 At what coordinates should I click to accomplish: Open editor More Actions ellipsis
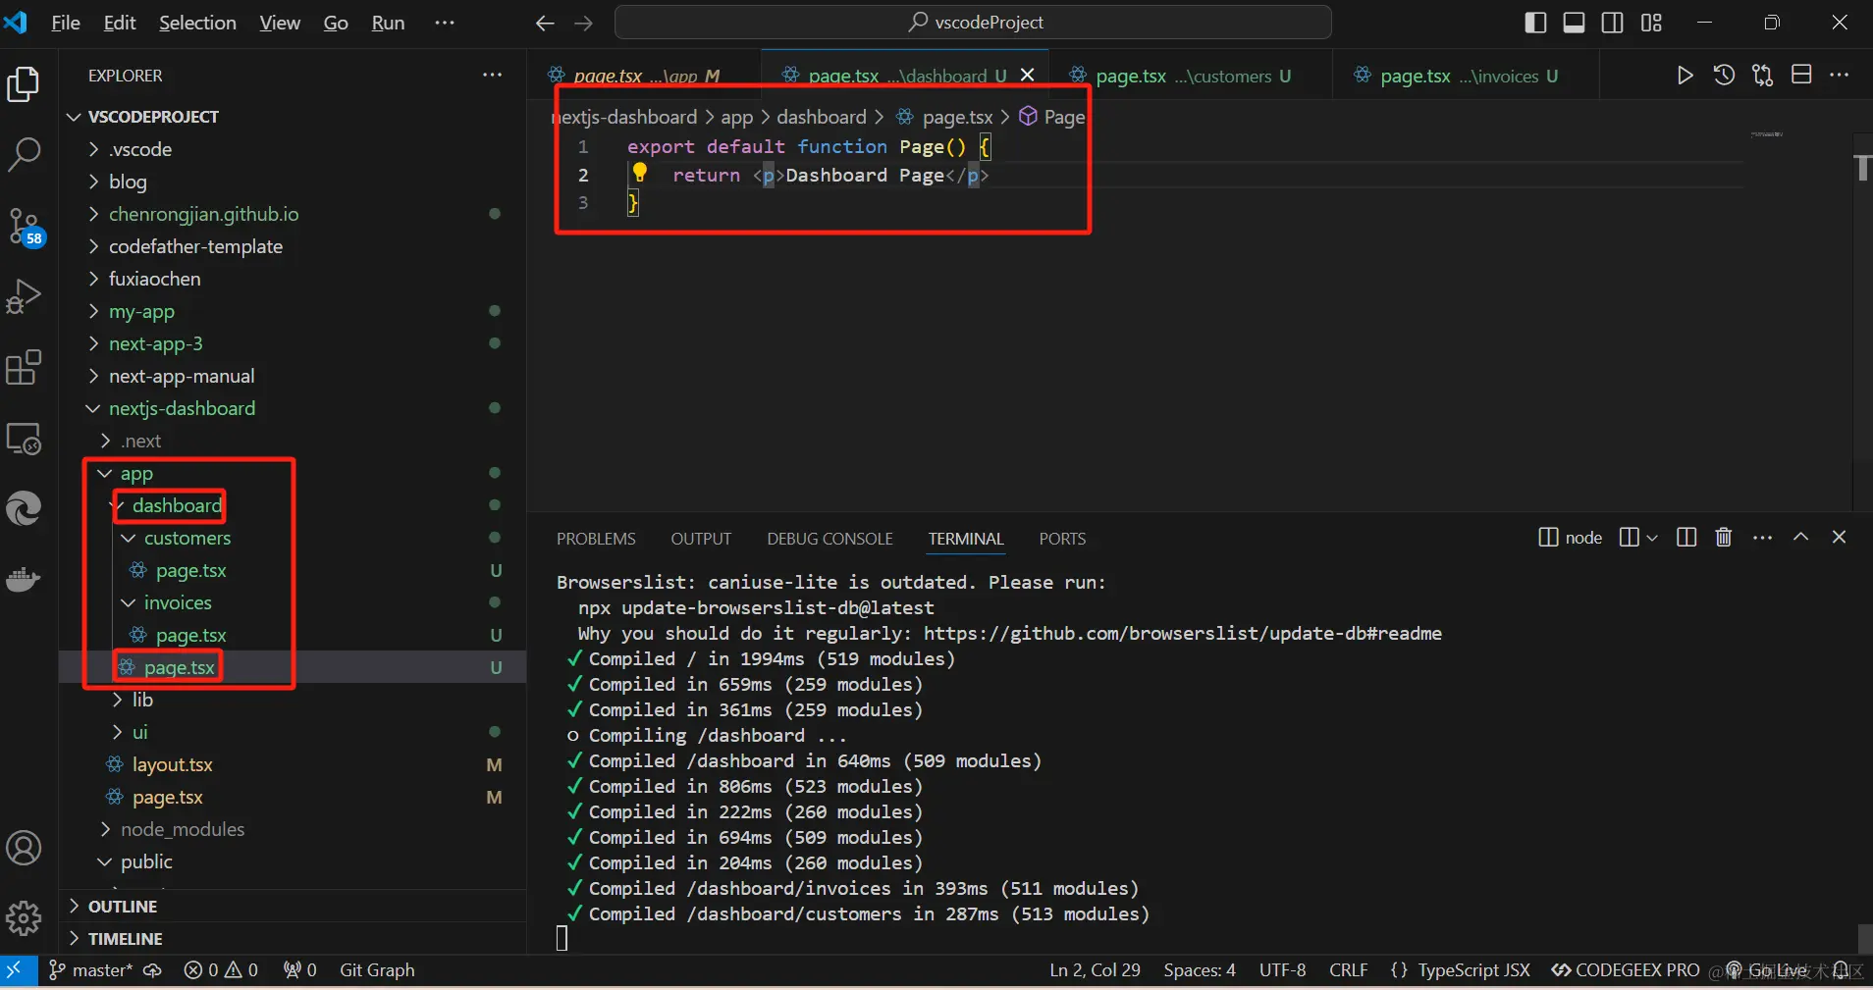click(x=1840, y=75)
